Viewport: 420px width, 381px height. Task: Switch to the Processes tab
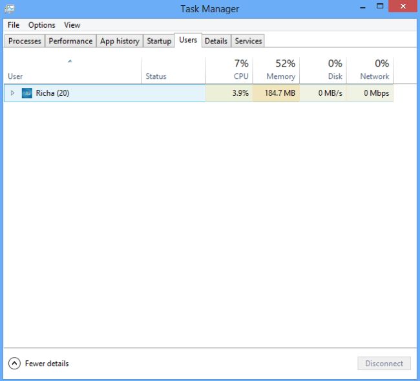coord(25,41)
